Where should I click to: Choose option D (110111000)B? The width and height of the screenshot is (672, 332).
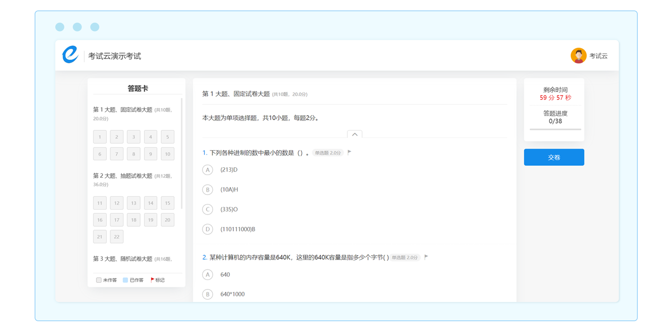pos(208,229)
